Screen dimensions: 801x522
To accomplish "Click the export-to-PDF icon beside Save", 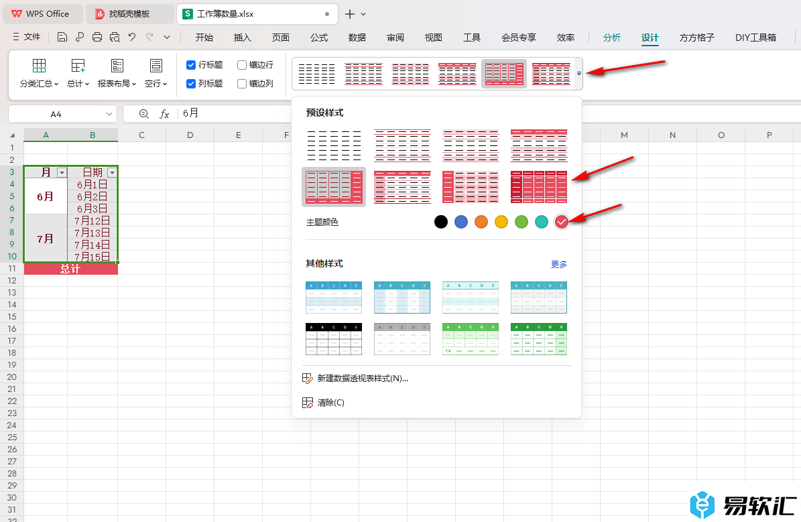I will [x=80, y=37].
